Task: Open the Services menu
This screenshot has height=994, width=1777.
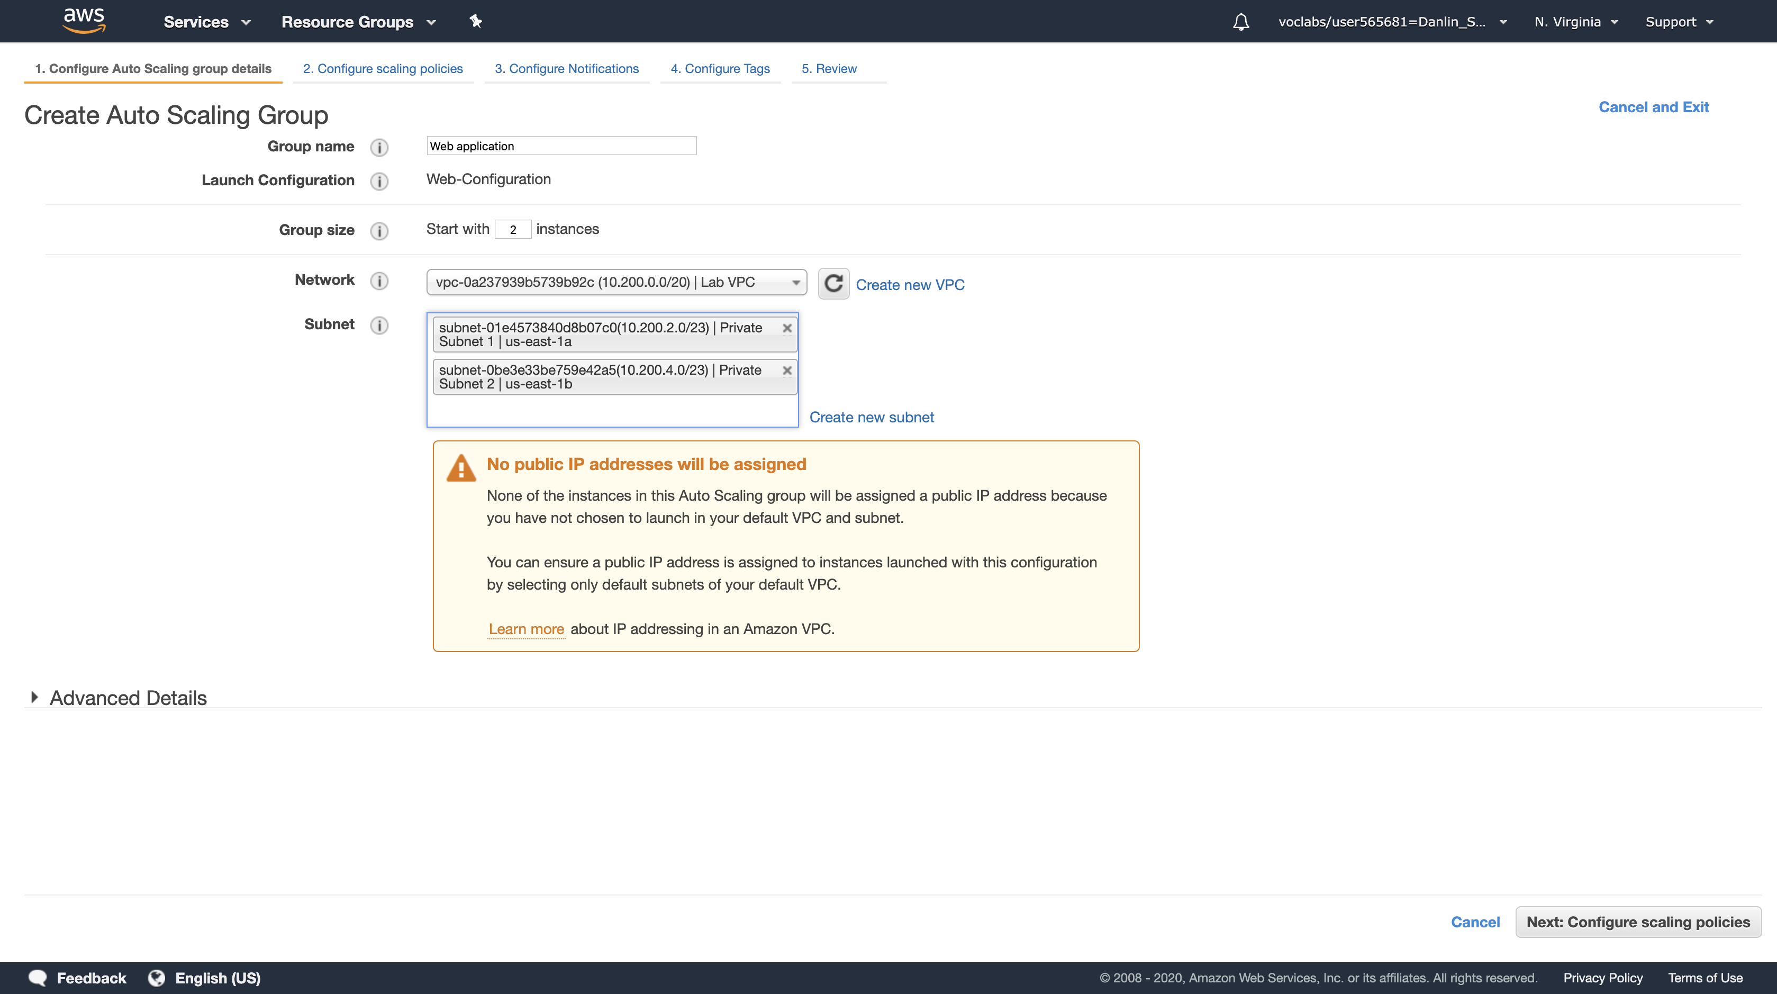Action: [206, 22]
